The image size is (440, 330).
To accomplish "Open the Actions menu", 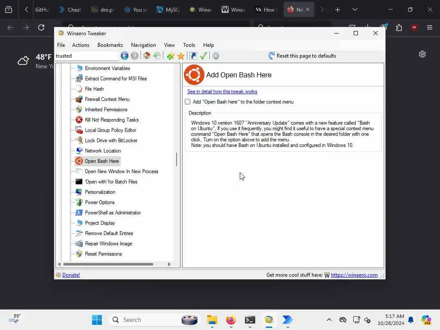I will pos(80,45).
